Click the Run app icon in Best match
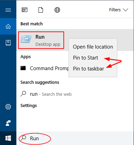 click(26, 39)
